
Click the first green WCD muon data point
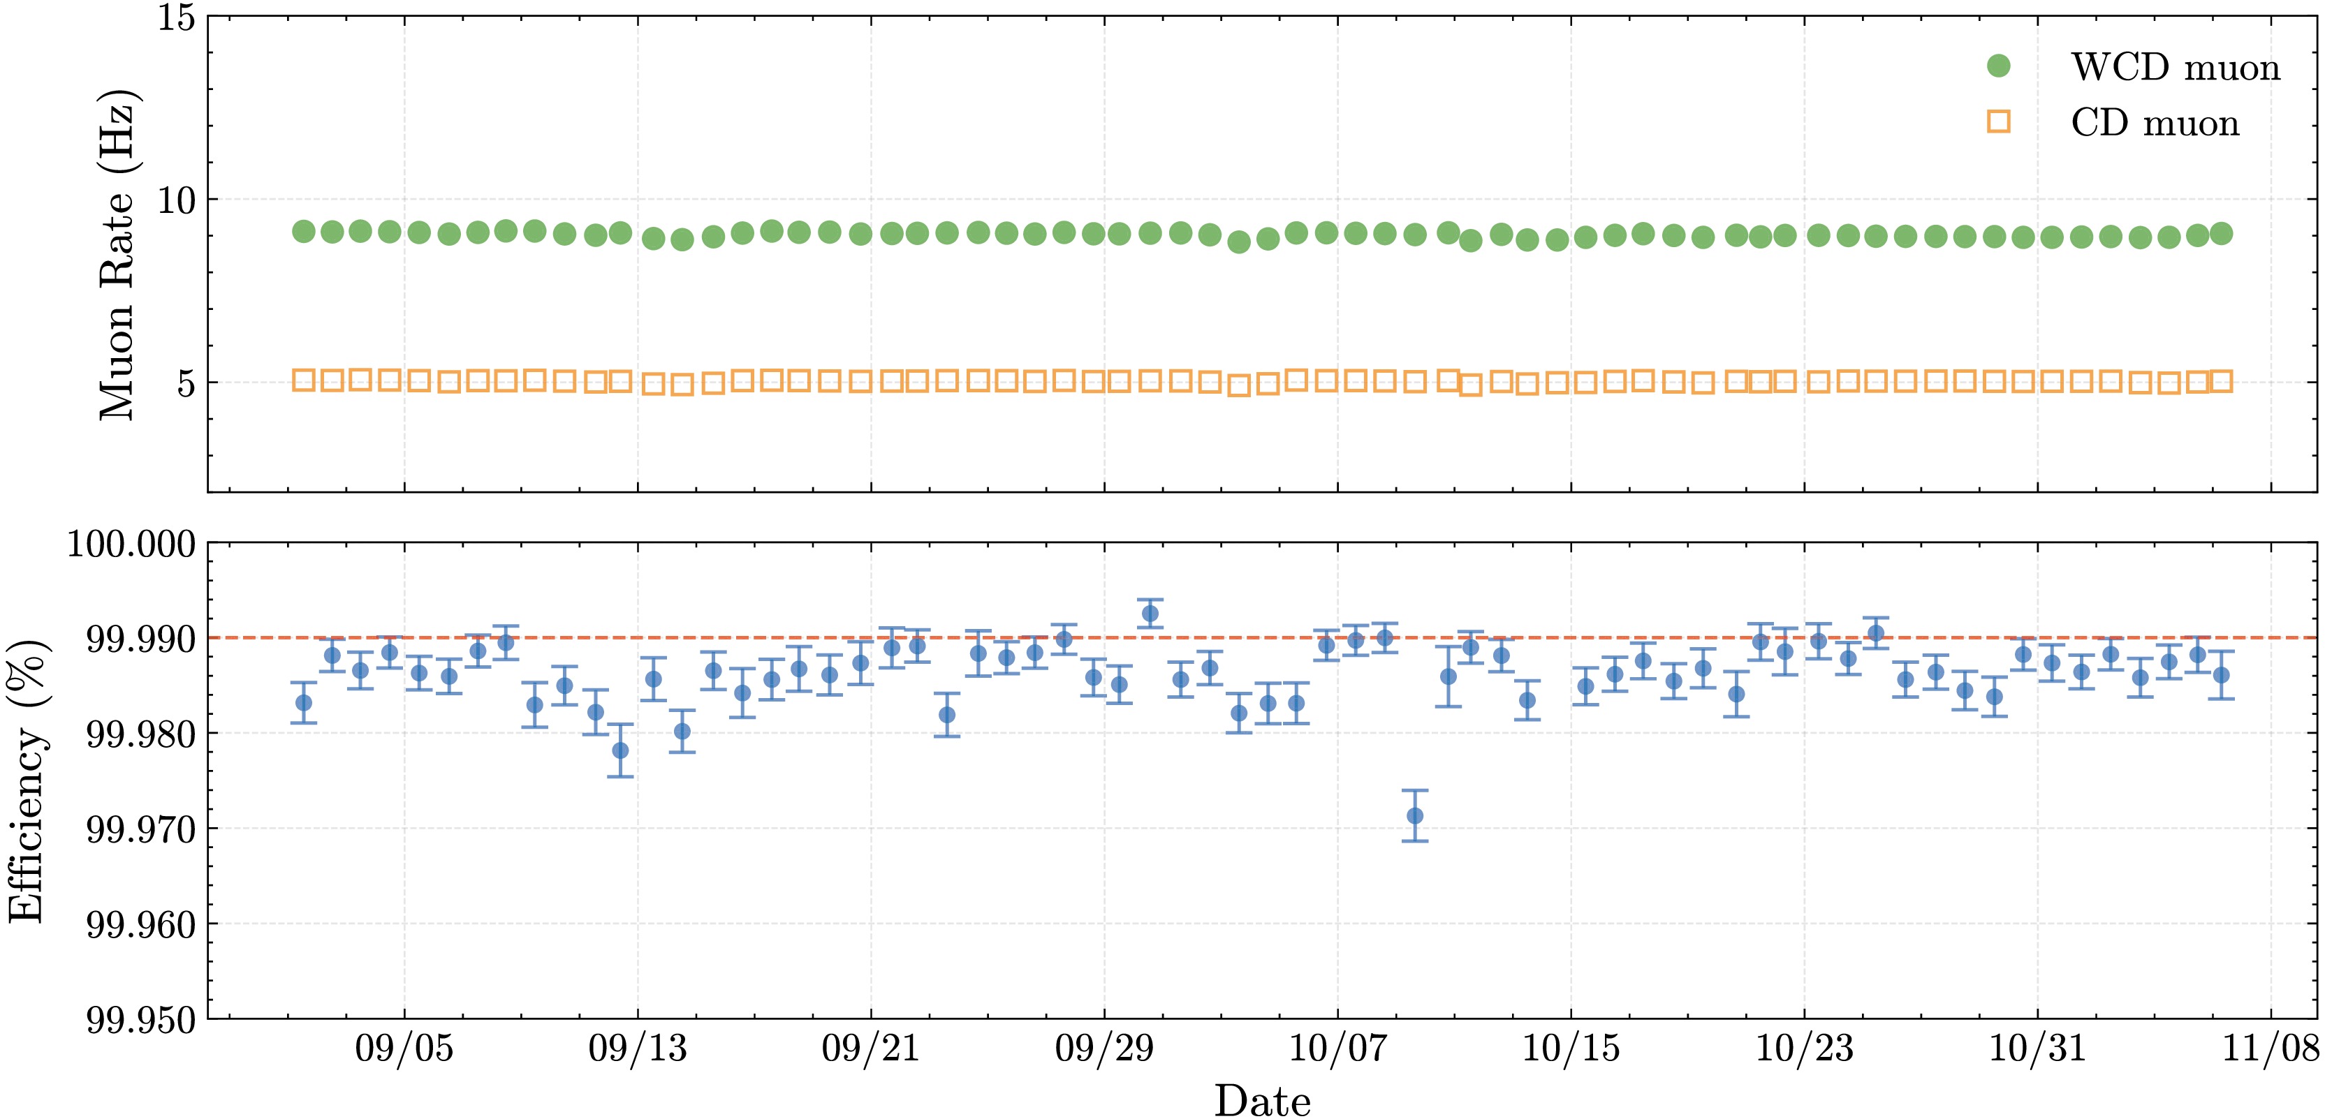(x=303, y=232)
